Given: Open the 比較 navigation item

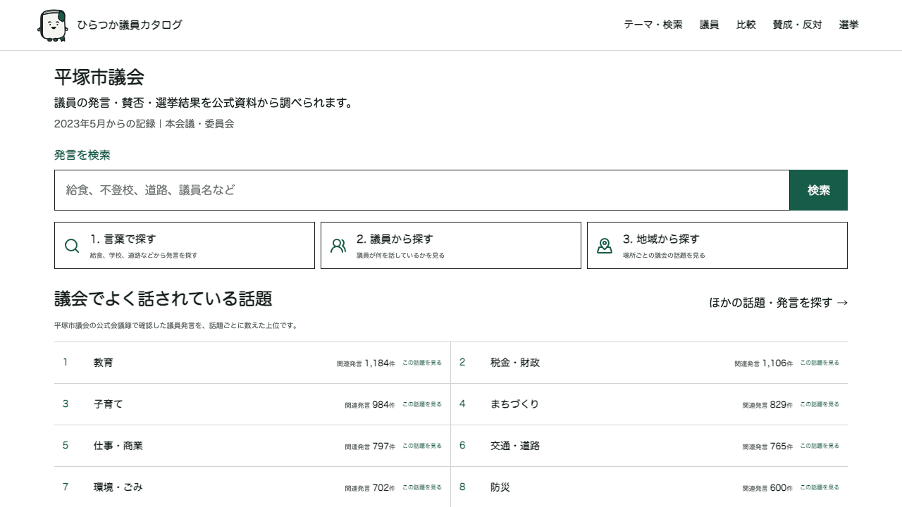Looking at the screenshot, I should click(x=746, y=25).
